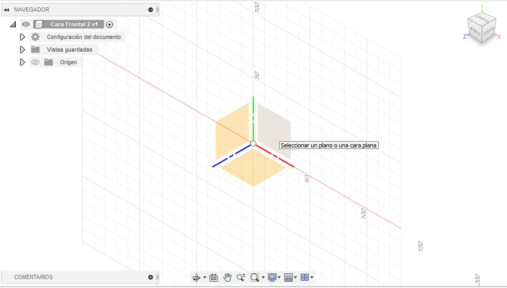
Task: Select Configuración del documento item
Action: 84,37
